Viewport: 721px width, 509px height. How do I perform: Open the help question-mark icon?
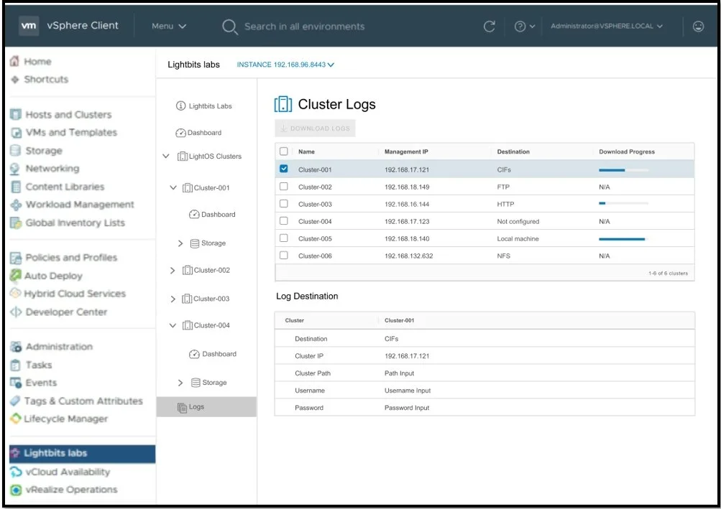(x=520, y=26)
